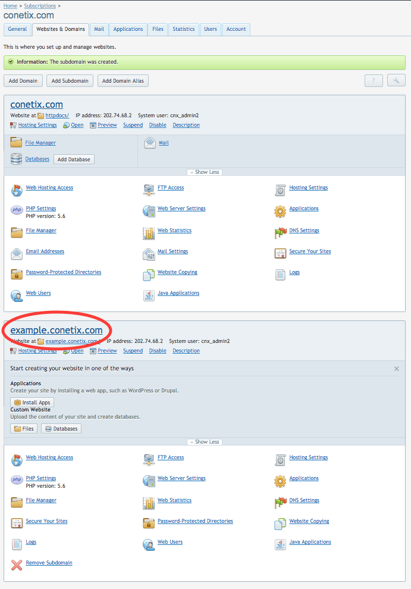
Task: Collapse example.conetix.com tools with Show Less
Action: click(205, 442)
